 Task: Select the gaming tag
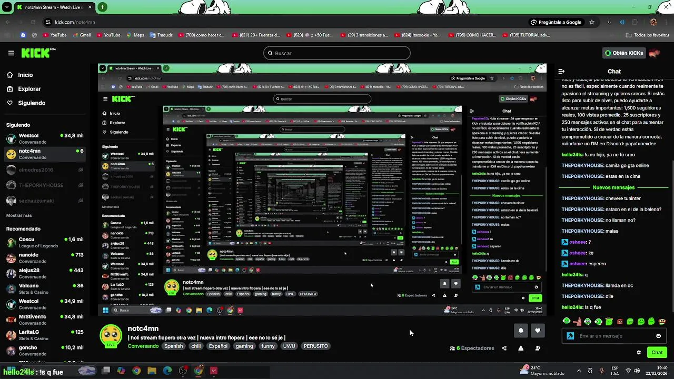[x=244, y=346]
